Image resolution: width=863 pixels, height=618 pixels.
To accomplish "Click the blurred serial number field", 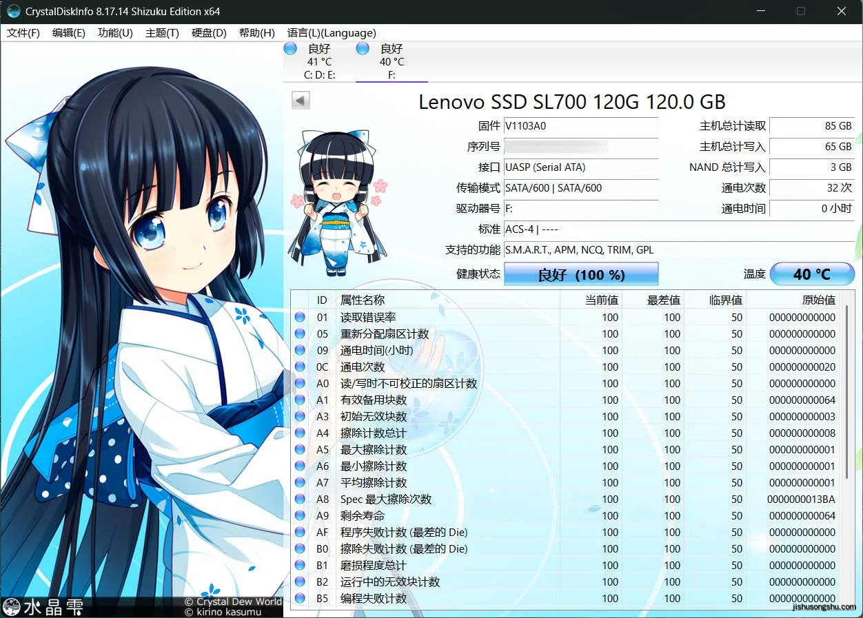I will click(x=581, y=147).
